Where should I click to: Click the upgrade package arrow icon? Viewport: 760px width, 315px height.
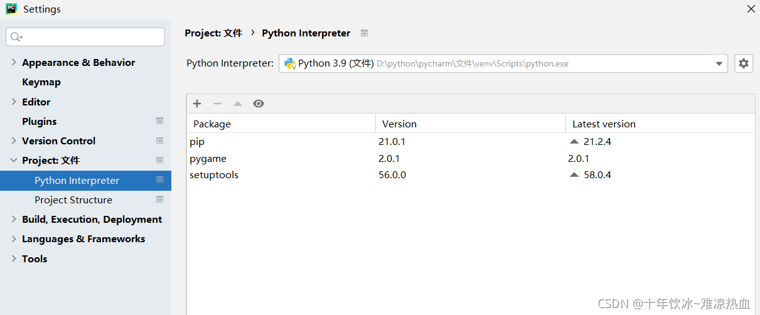coord(238,104)
